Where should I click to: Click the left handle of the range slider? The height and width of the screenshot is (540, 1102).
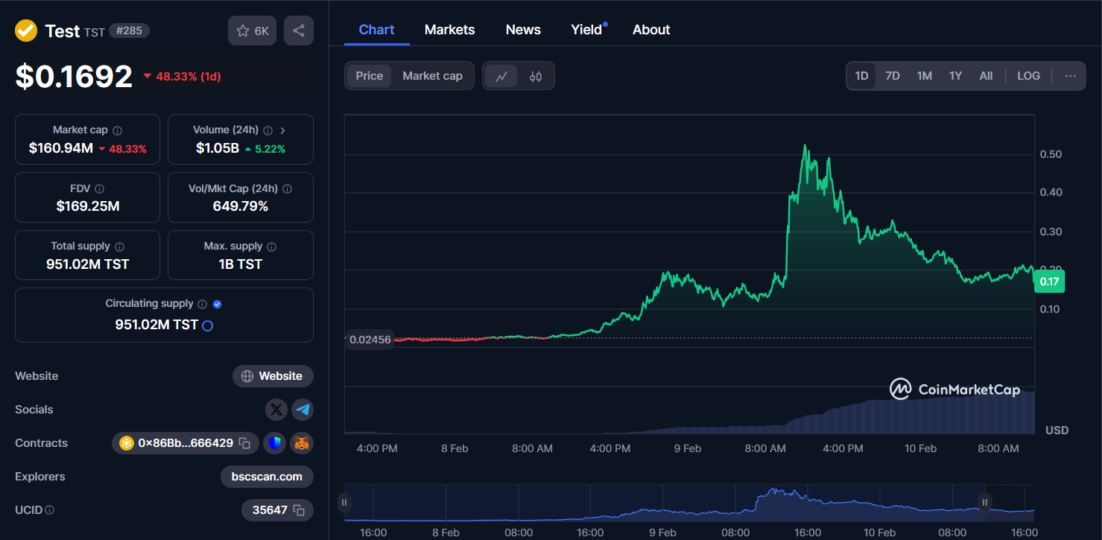click(344, 503)
